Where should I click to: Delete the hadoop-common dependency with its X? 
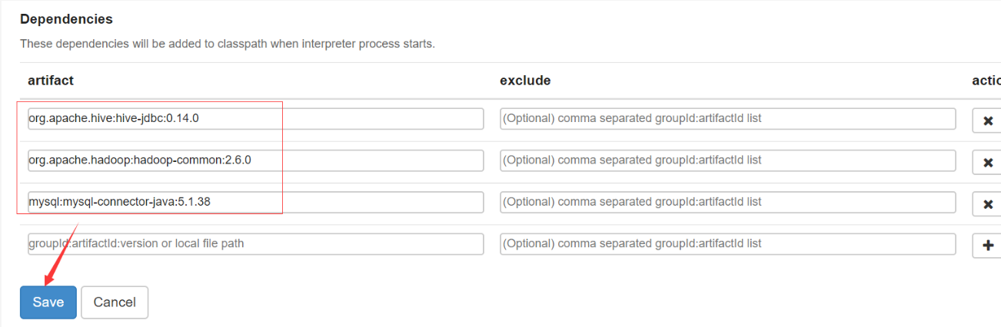point(987,162)
